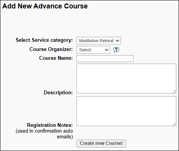Click inside the Description text area

tap(126, 79)
